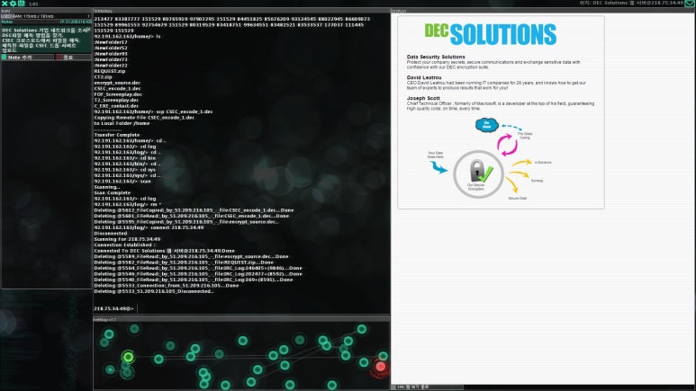Click 'Data Security Solutions' heading

(436, 57)
